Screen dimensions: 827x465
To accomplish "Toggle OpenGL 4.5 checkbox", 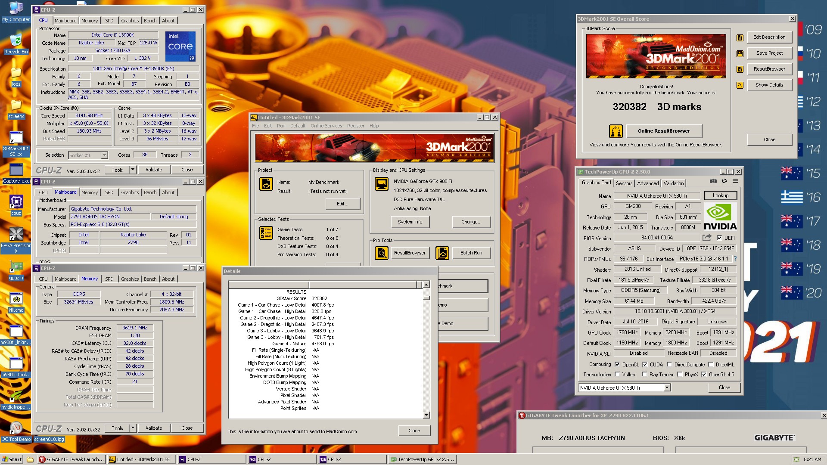I will [x=704, y=375].
